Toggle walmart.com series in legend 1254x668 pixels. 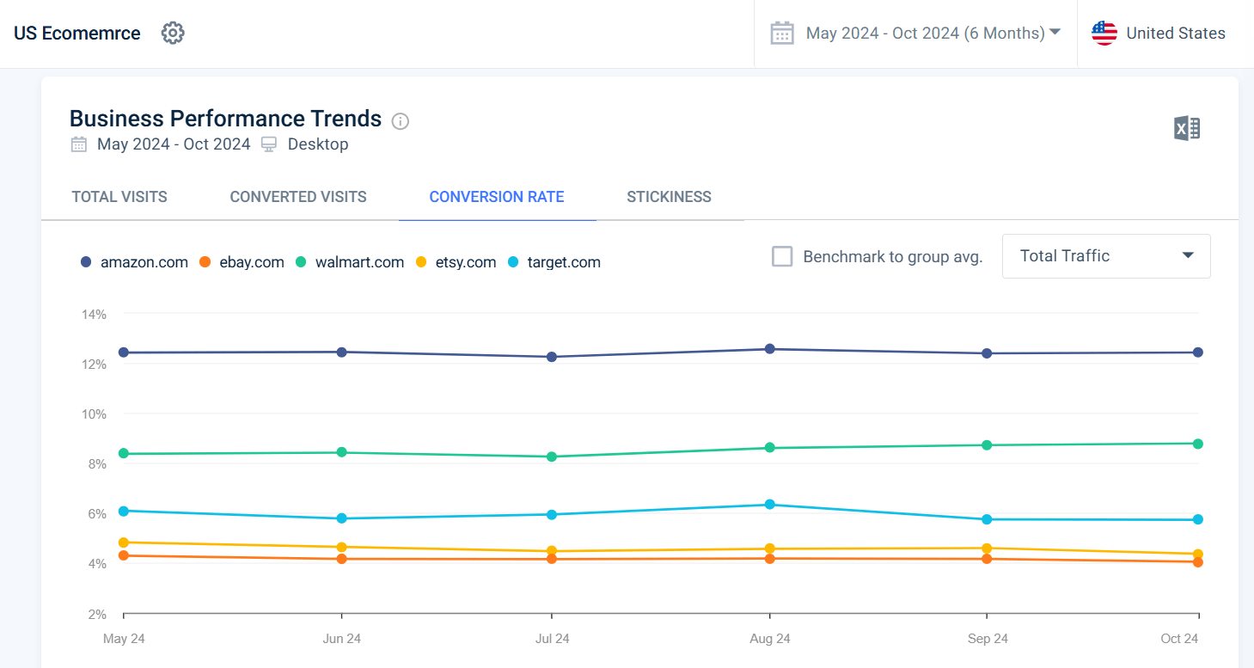tap(358, 262)
